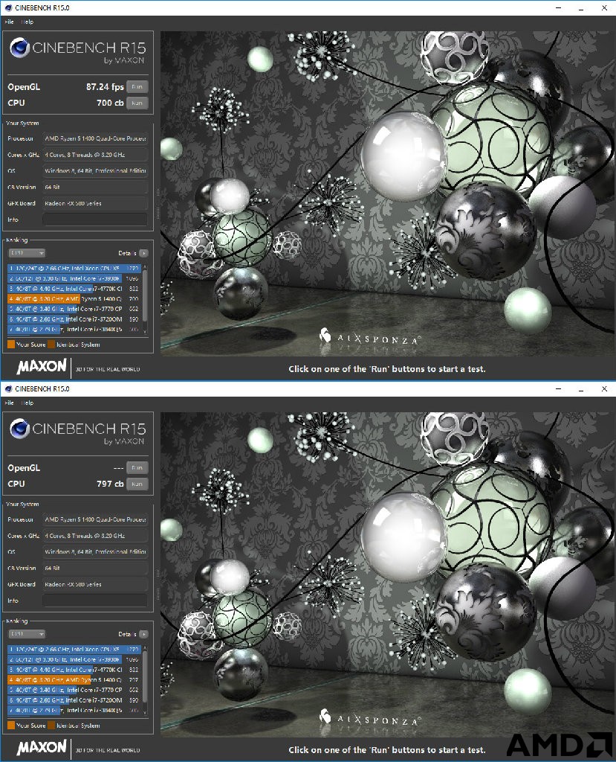
Task: Click the Processor field in the lower window
Action: (95, 519)
